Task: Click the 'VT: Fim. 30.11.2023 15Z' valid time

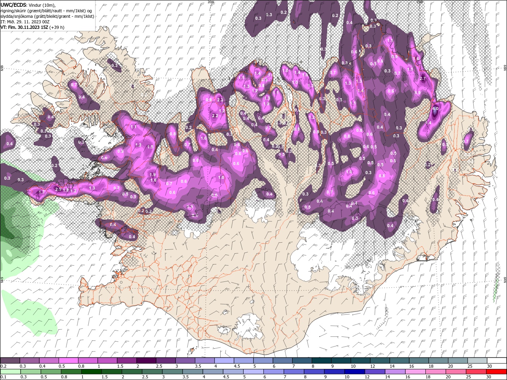Action: (x=24, y=27)
